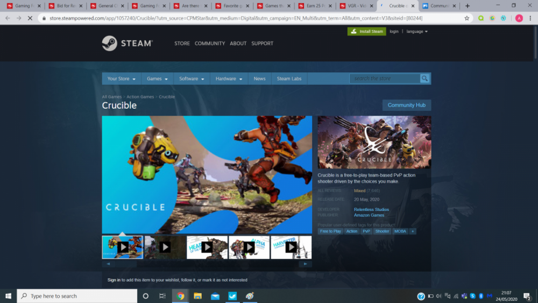Open Chrome from the taskbar
This screenshot has height=303, width=538.
180,296
